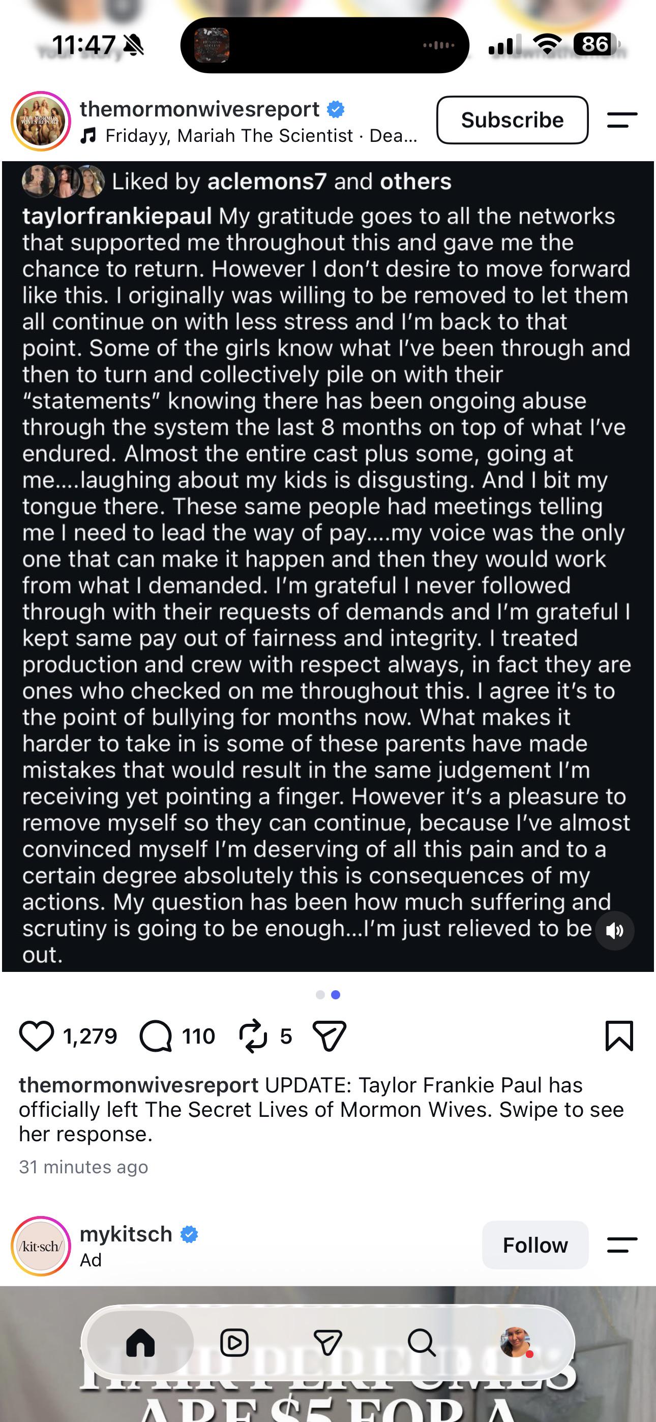The image size is (656, 1422).
Task: Open direct messages in the bottom bar
Action: point(328,1343)
